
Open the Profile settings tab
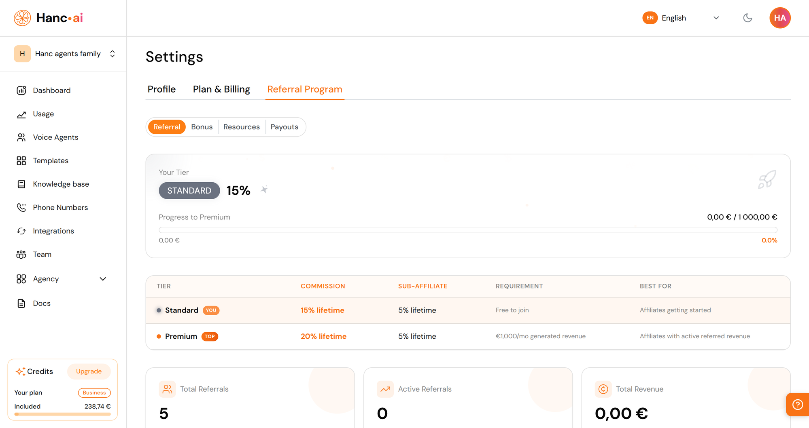[161, 89]
